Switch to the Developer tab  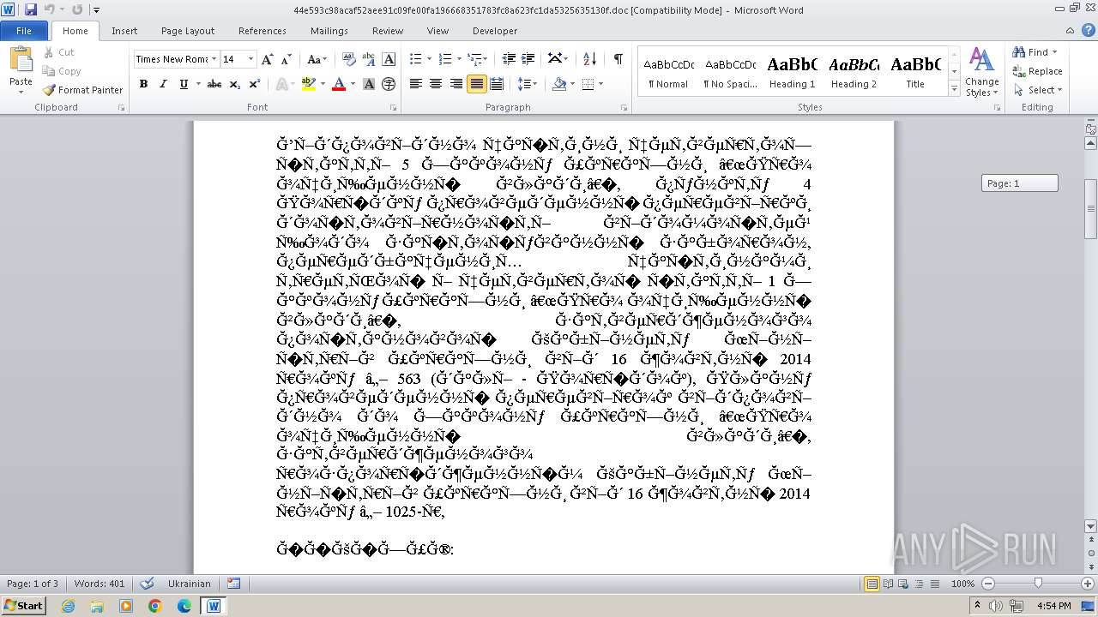coord(495,31)
